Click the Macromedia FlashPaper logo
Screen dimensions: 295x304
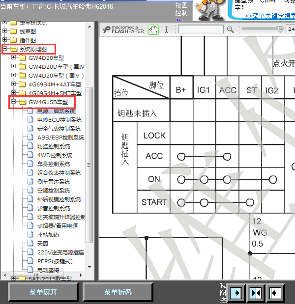pos(123,29)
